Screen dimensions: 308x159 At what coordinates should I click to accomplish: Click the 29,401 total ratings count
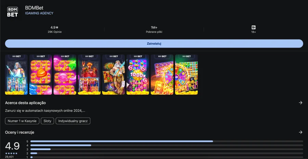pos(10,157)
